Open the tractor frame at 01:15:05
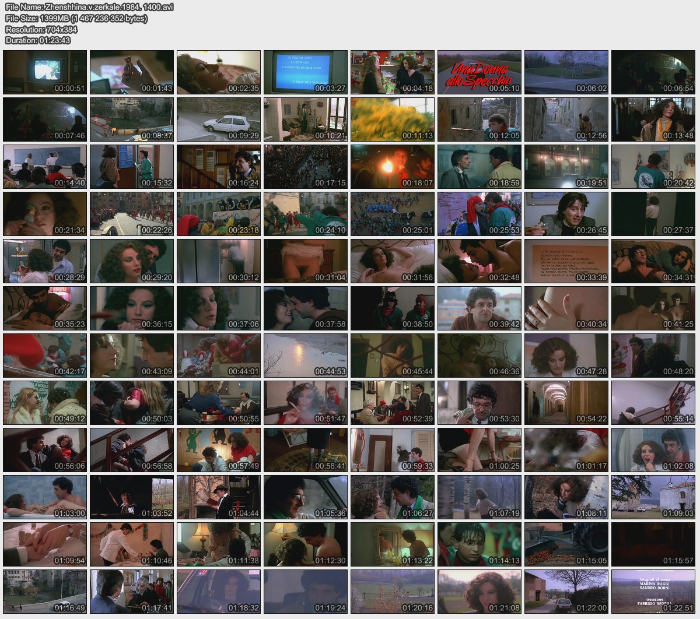Viewport: 700px width, 619px height. coord(566,544)
